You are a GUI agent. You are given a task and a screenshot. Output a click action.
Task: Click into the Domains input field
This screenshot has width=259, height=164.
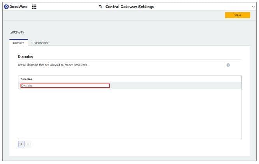point(65,85)
